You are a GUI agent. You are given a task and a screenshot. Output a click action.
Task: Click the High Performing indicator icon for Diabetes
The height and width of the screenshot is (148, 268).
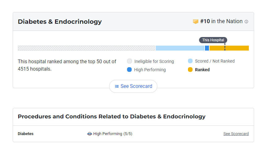coord(90,134)
